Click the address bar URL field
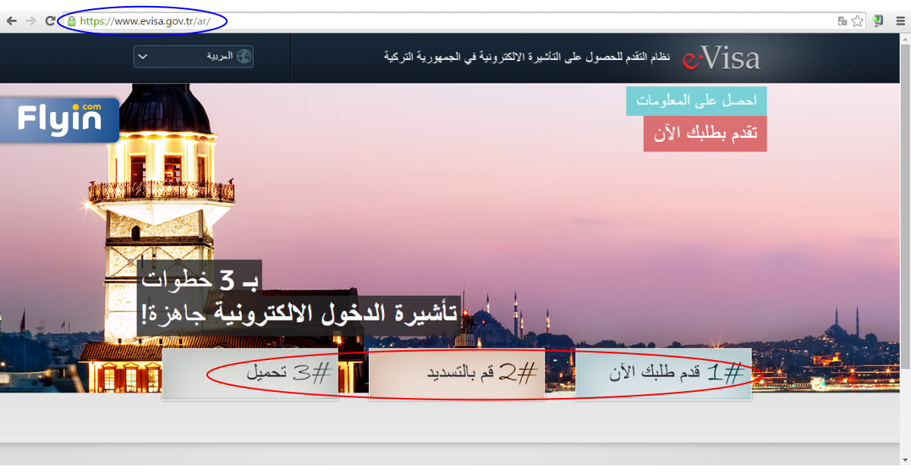 point(455,21)
